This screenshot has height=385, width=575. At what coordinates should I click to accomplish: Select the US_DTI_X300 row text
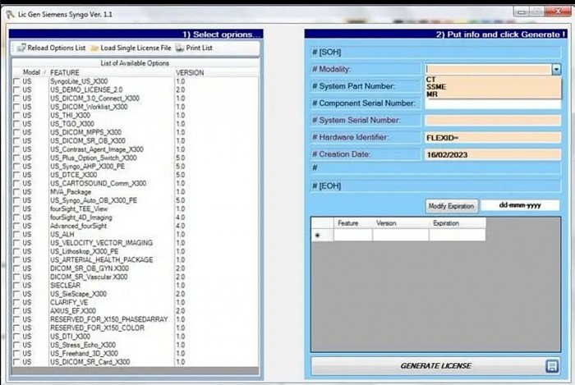pos(70,337)
